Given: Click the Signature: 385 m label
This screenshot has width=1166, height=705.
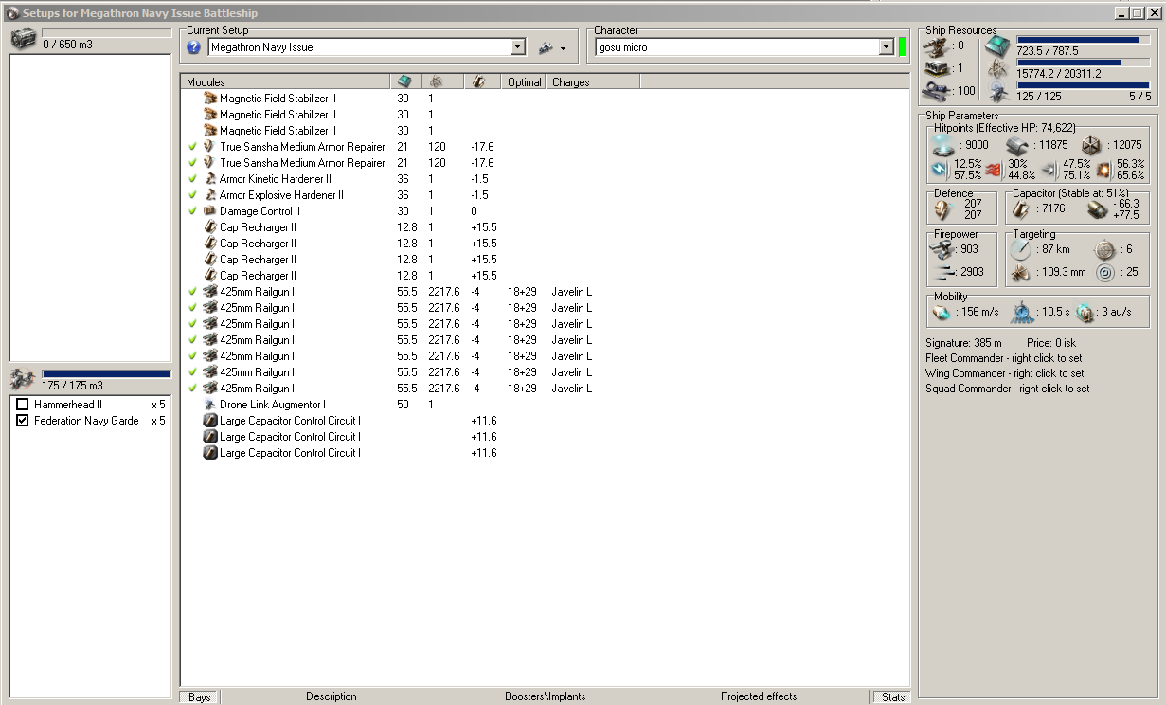Looking at the screenshot, I should point(963,343).
